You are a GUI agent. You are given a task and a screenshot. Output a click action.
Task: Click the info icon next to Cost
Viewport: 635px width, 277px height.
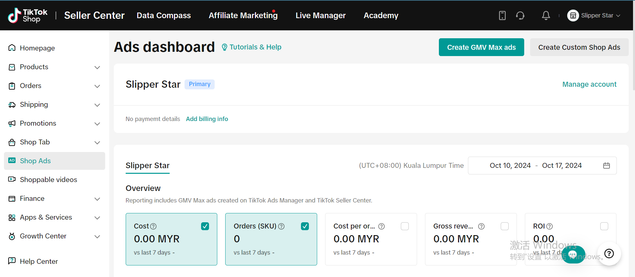(153, 227)
